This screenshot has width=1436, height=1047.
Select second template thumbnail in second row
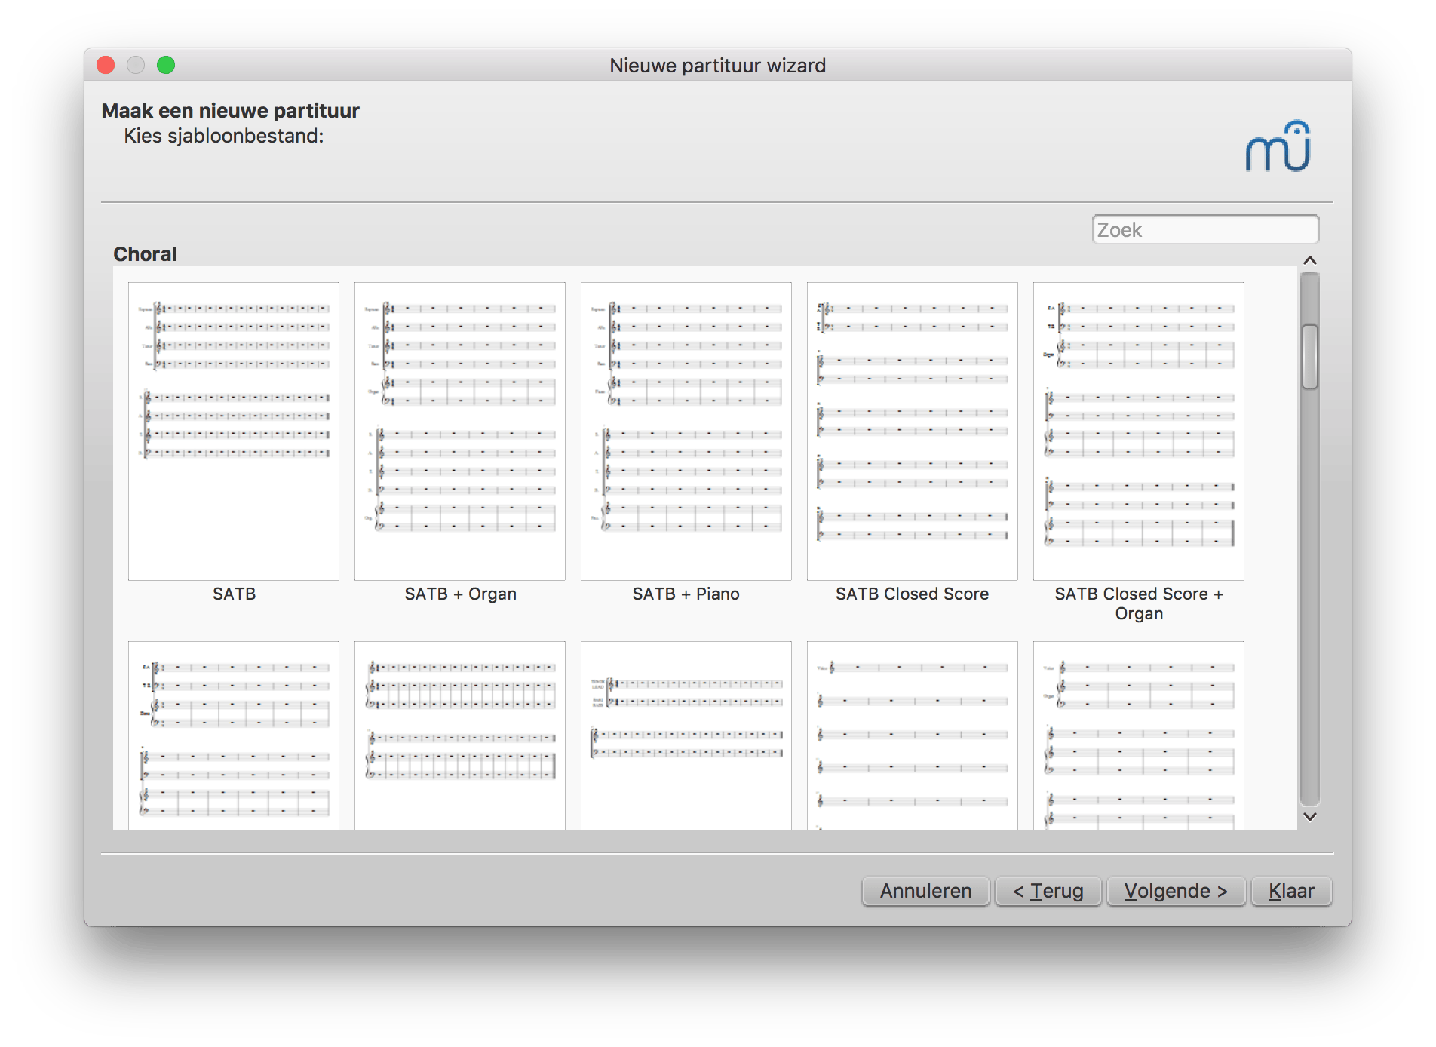460,735
